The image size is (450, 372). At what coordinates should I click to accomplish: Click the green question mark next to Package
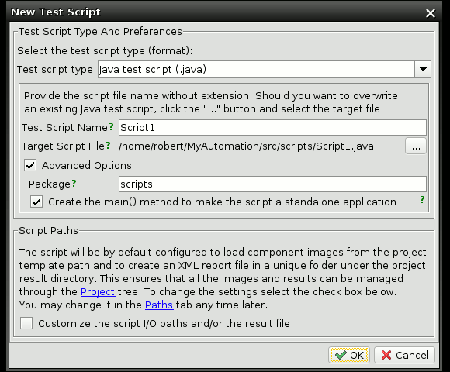[x=74, y=184]
